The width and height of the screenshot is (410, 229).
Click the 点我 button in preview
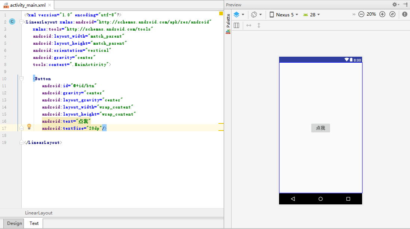point(320,128)
